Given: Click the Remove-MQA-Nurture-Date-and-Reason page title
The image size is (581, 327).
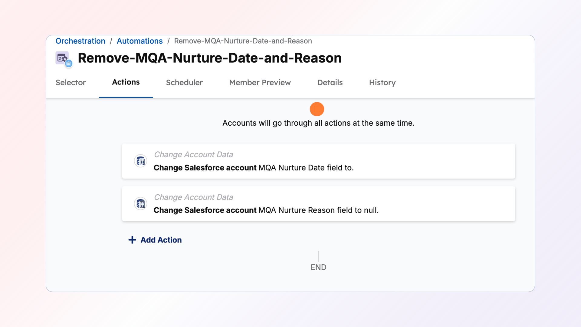Looking at the screenshot, I should tap(210, 58).
